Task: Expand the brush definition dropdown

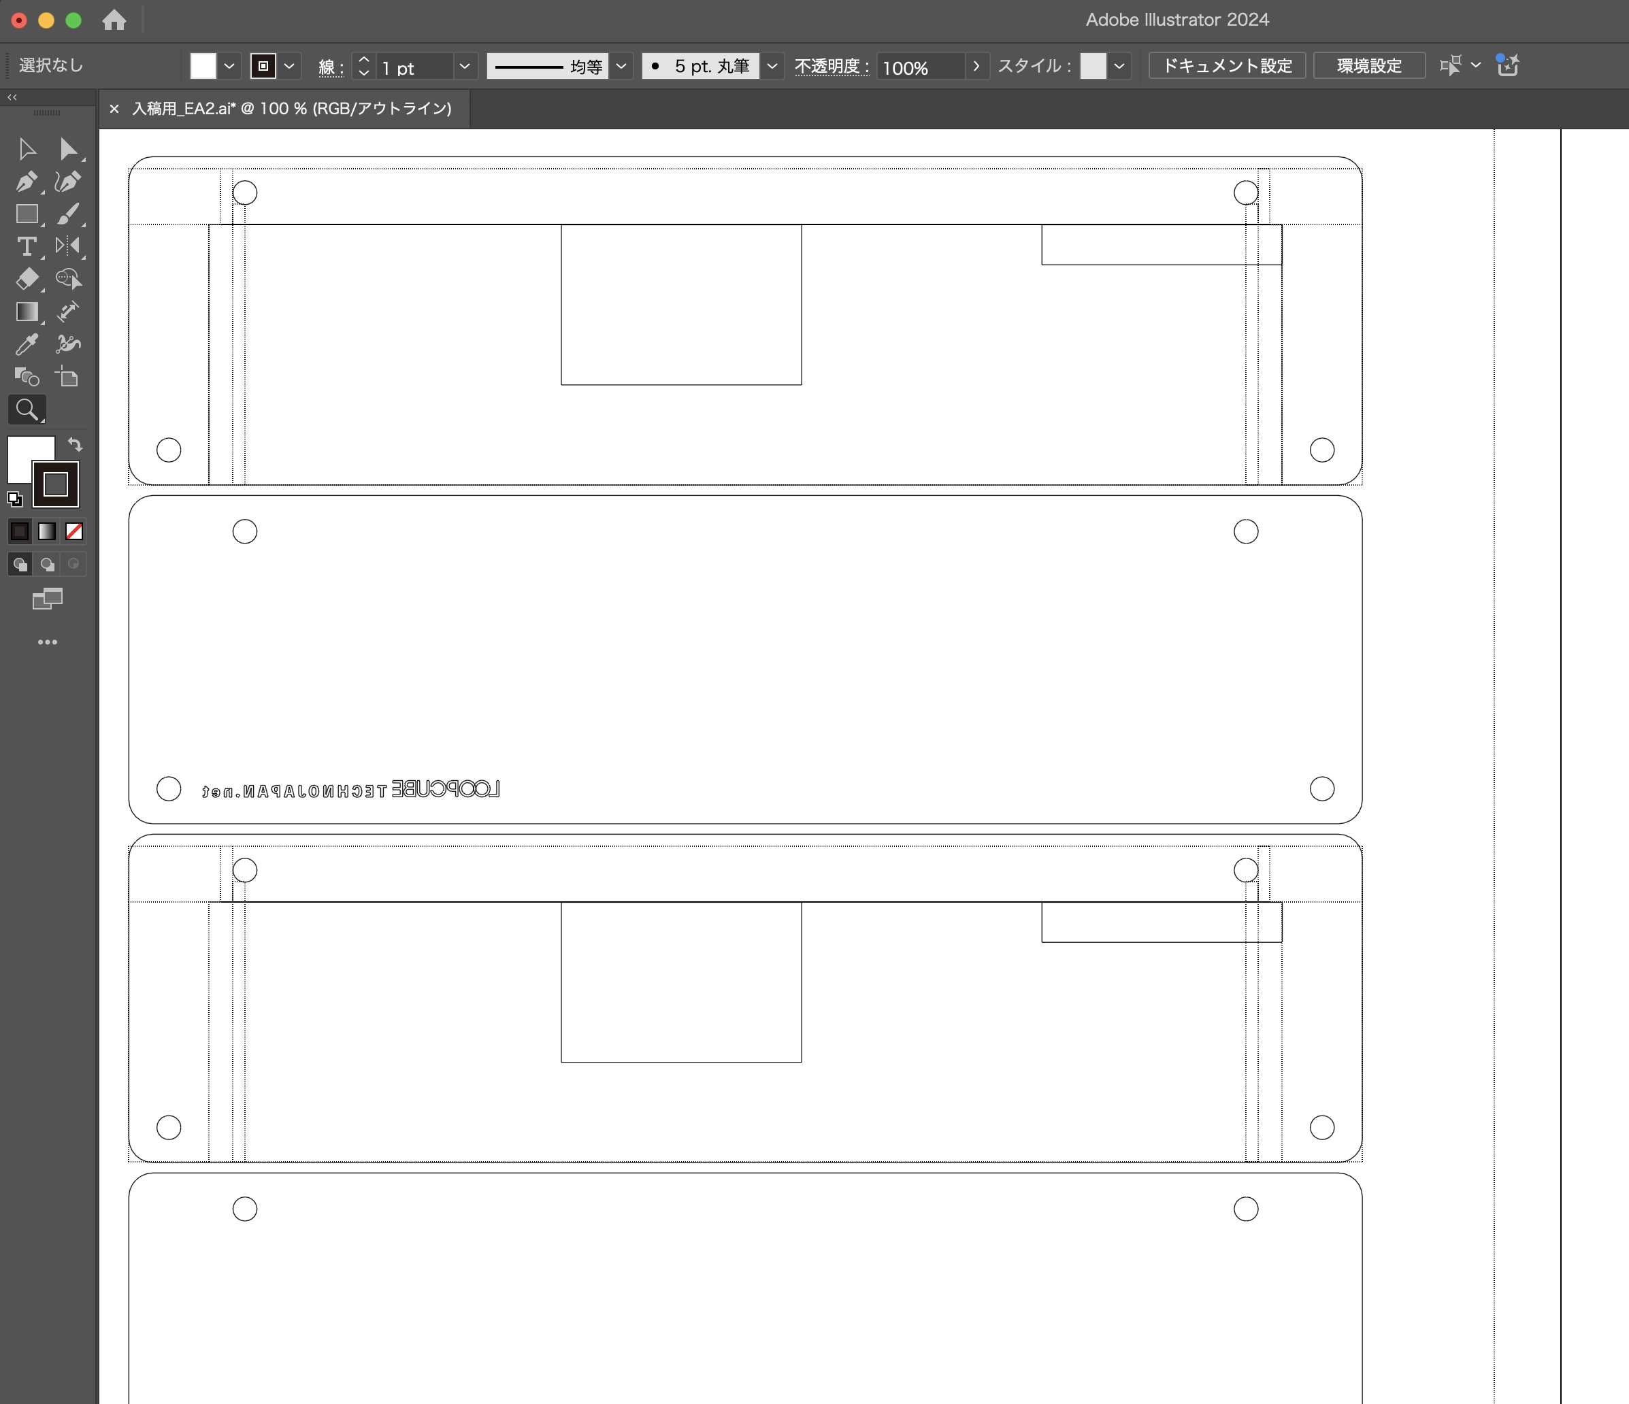Action: pyautogui.click(x=772, y=66)
